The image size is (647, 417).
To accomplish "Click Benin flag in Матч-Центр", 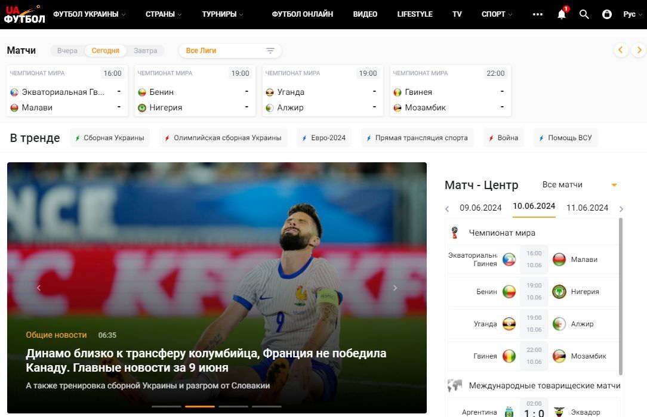I will coord(509,292).
